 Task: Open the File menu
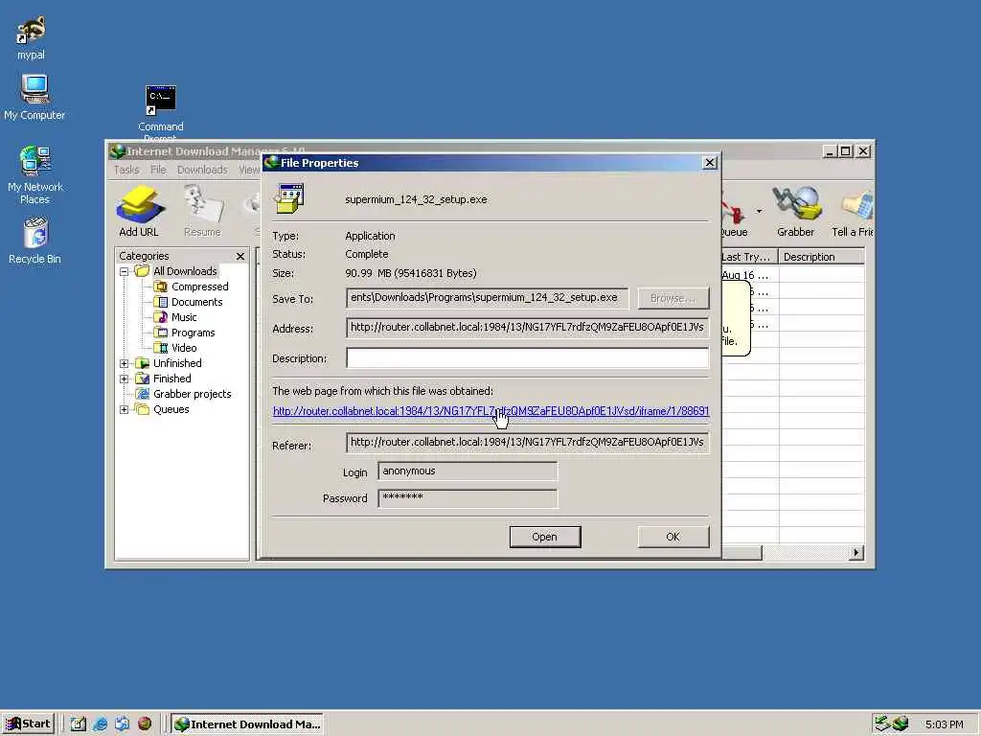click(x=158, y=170)
